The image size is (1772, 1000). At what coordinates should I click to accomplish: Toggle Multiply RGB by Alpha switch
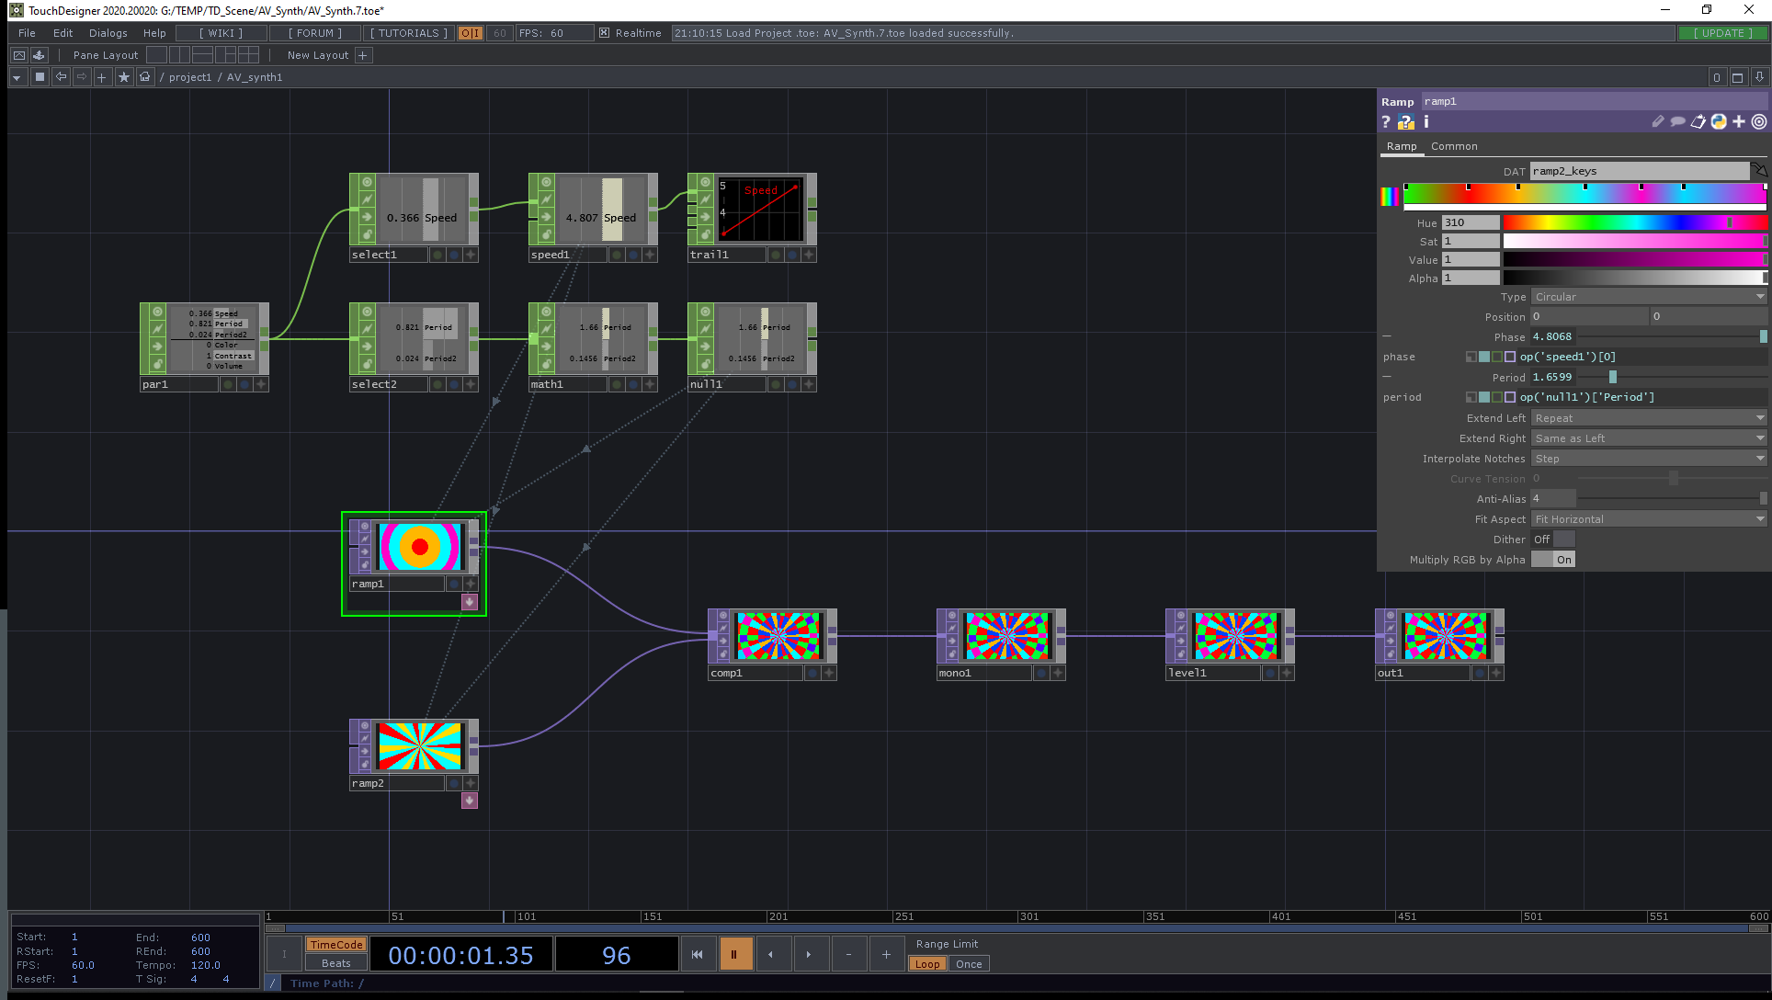pos(1552,560)
